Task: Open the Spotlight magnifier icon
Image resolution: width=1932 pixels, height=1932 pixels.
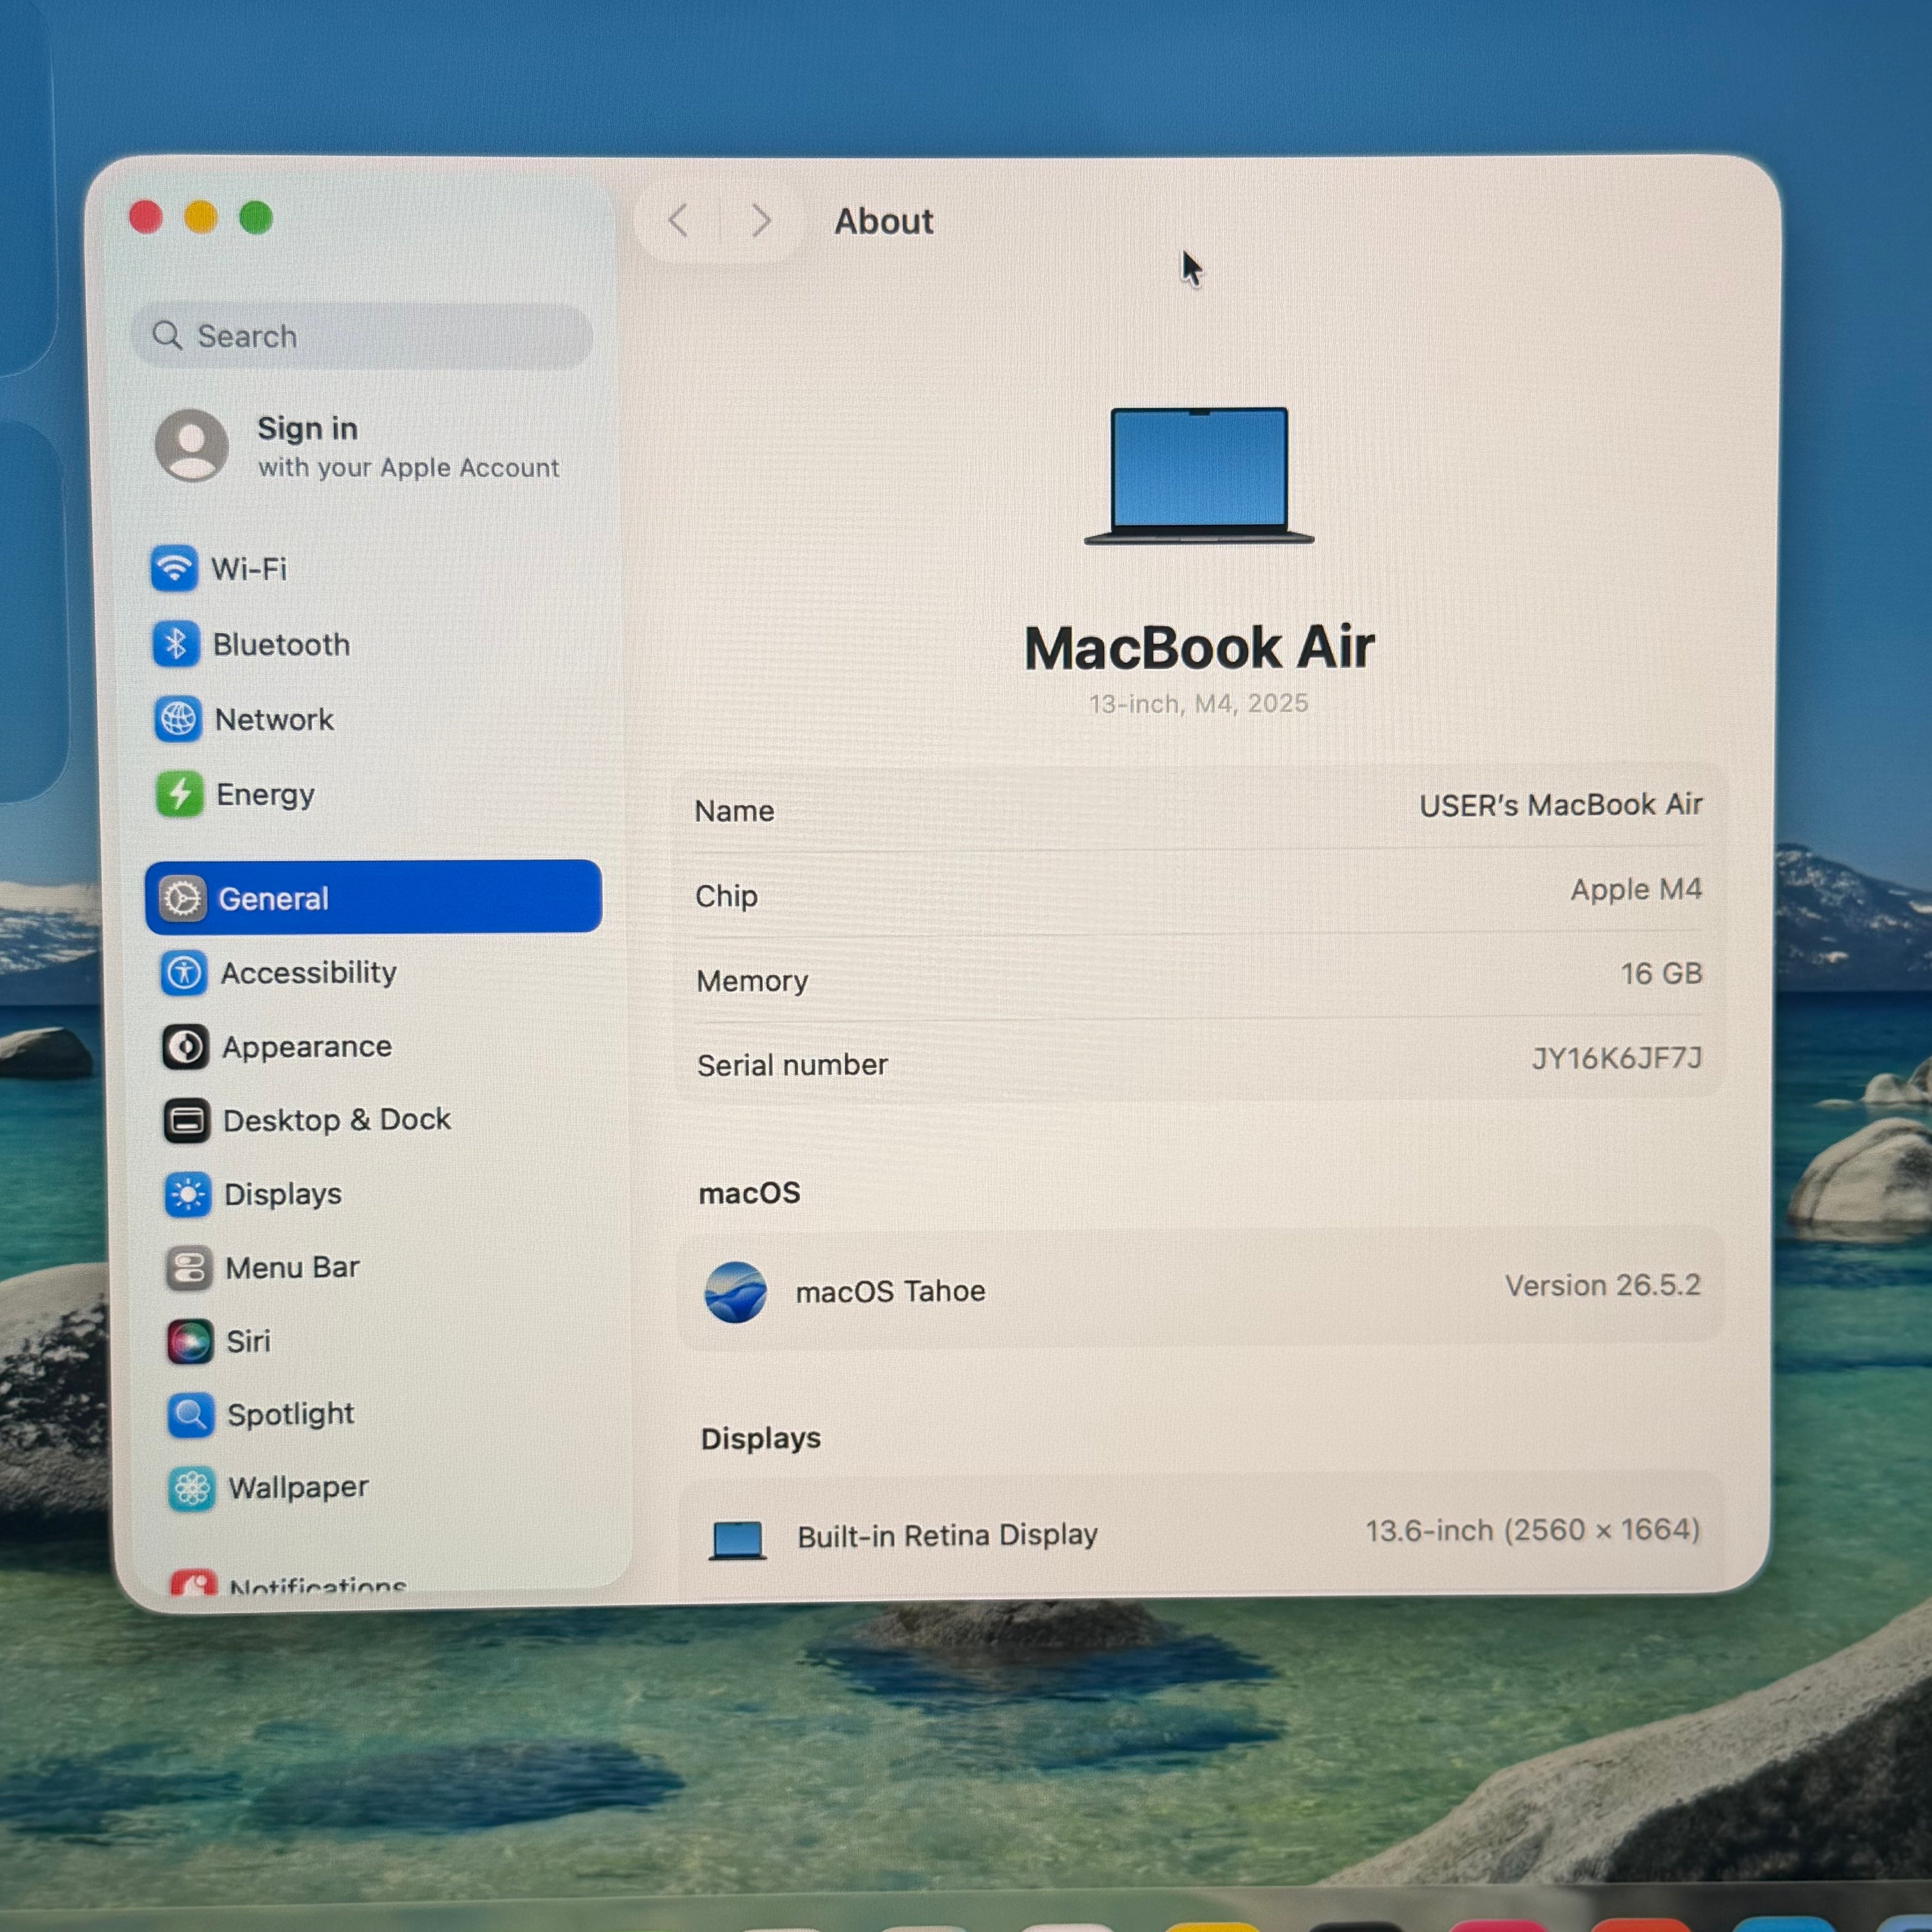Action: [191, 1415]
